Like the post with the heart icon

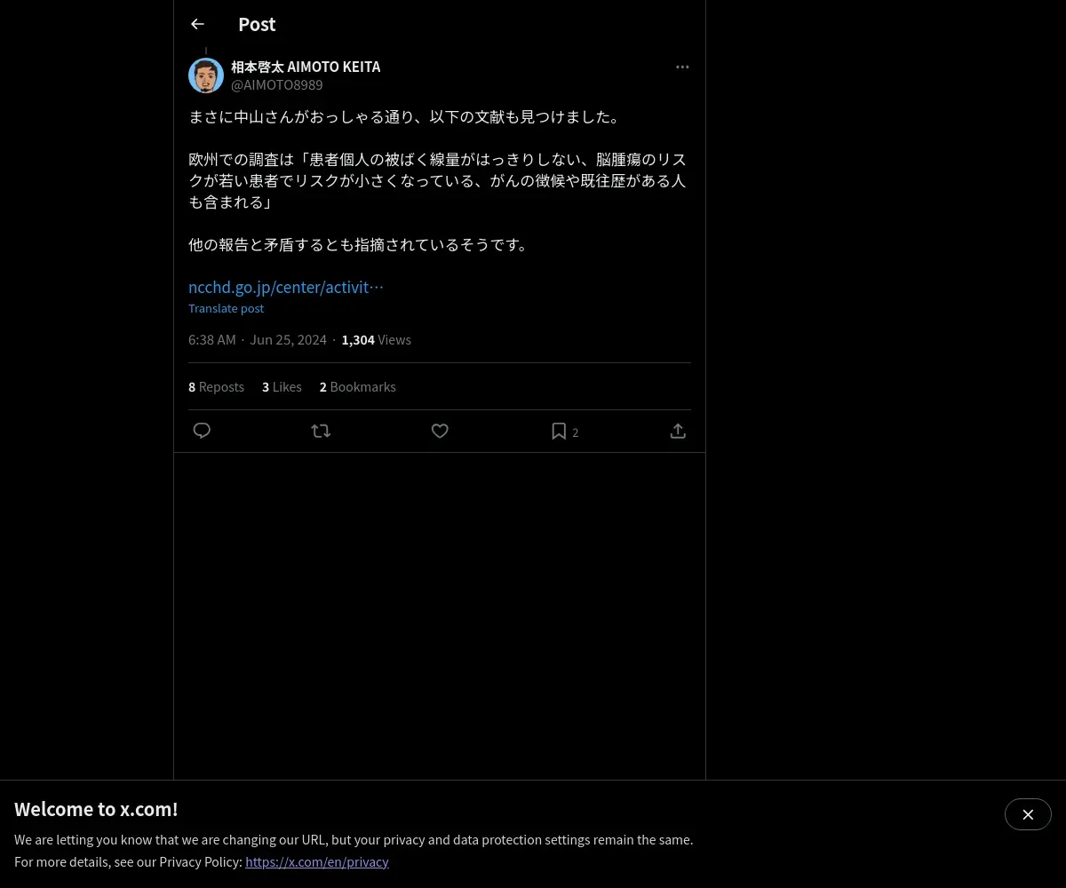440,431
